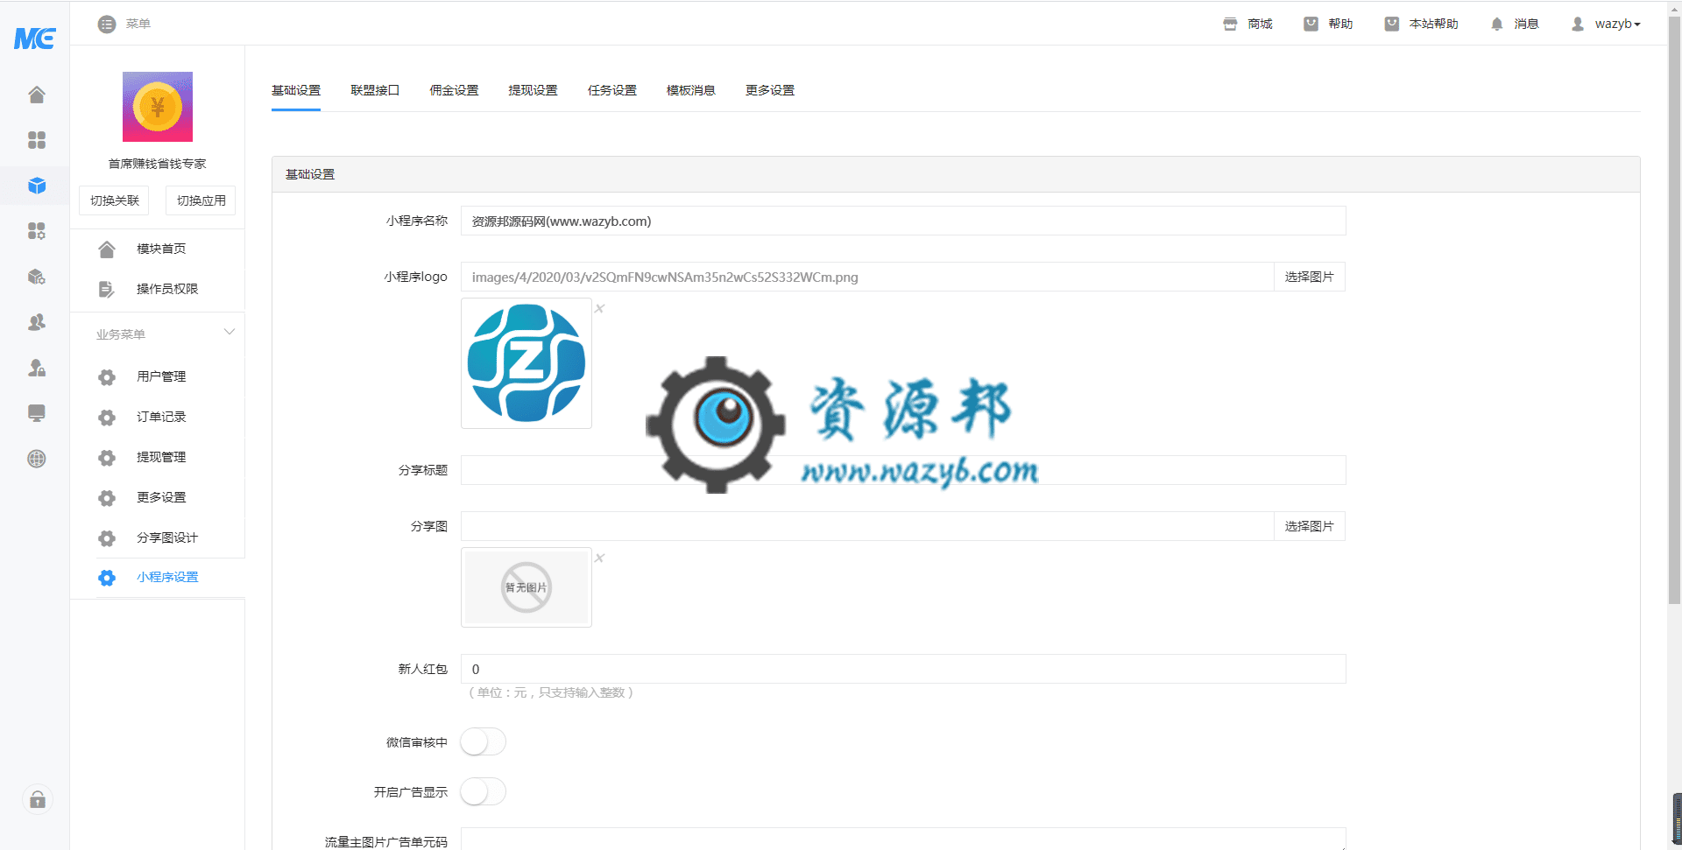
Task: Open the home icon in left rail
Action: click(x=37, y=95)
